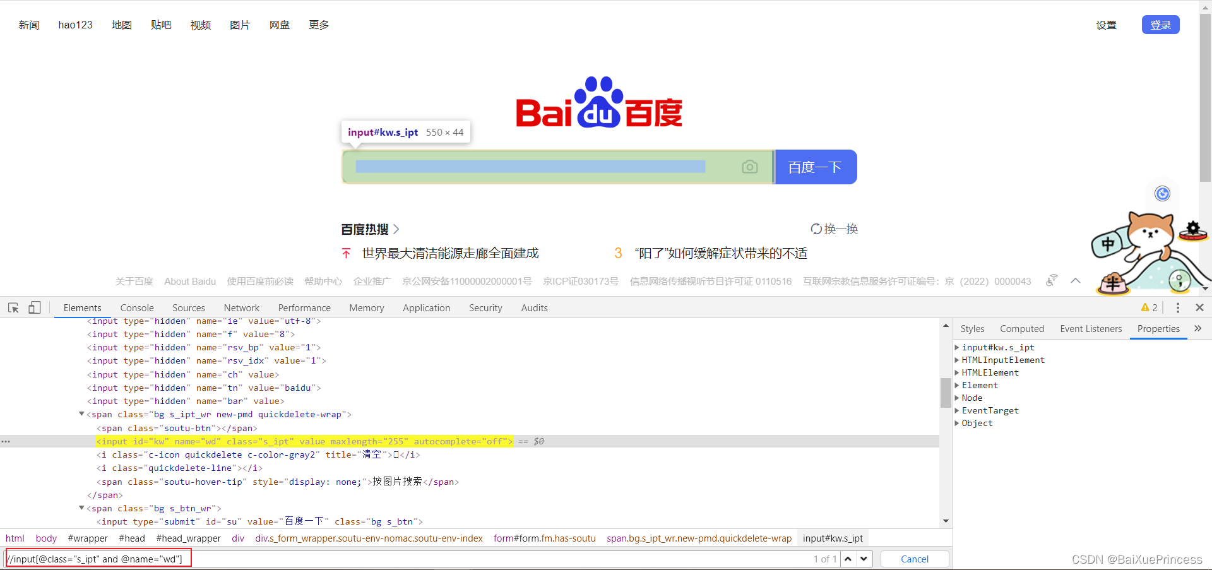Click the Baidu search input box
This screenshot has height=570, width=1212.
pyautogui.click(x=557, y=167)
